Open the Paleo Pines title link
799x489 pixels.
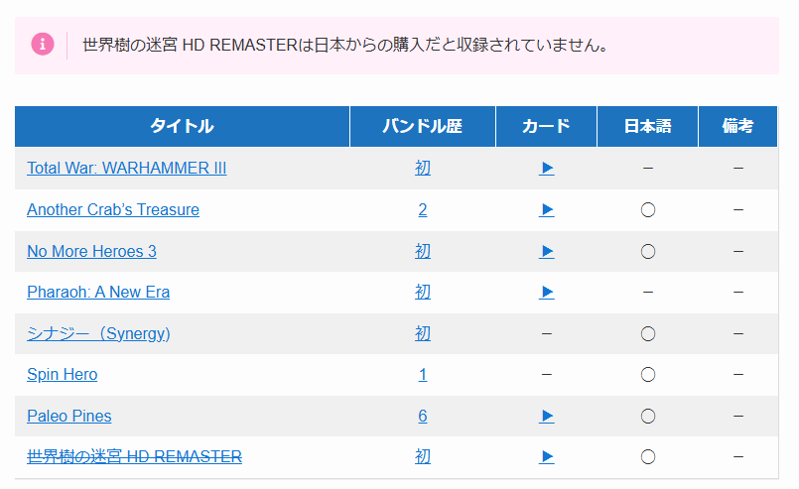pyautogui.click(x=69, y=417)
